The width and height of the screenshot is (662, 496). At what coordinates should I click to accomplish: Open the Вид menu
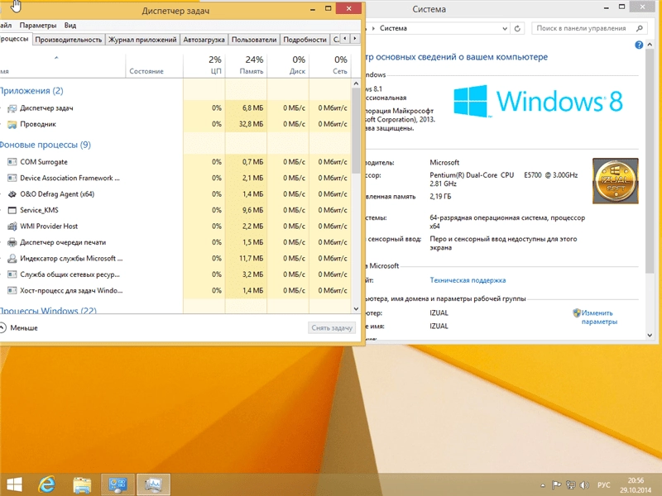pyautogui.click(x=70, y=26)
